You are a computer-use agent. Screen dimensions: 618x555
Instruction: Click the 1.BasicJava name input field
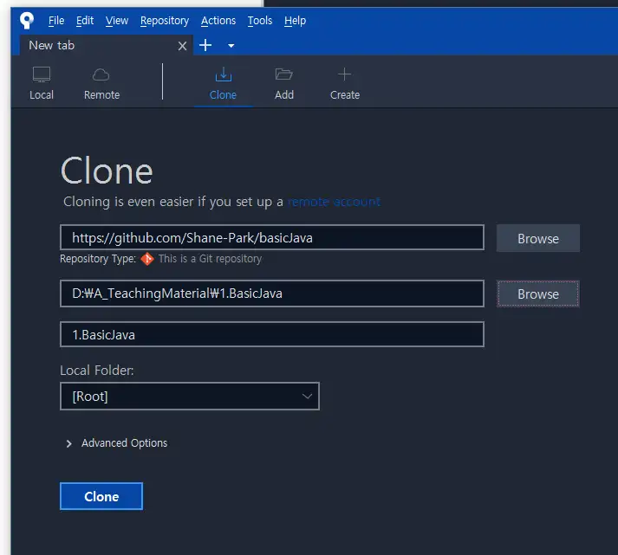(272, 334)
